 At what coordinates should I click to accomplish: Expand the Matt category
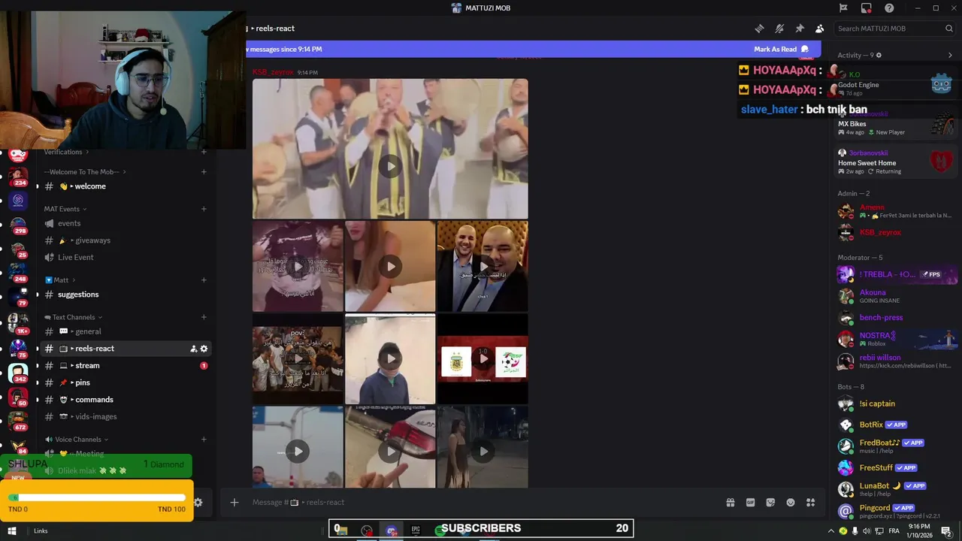point(59,280)
